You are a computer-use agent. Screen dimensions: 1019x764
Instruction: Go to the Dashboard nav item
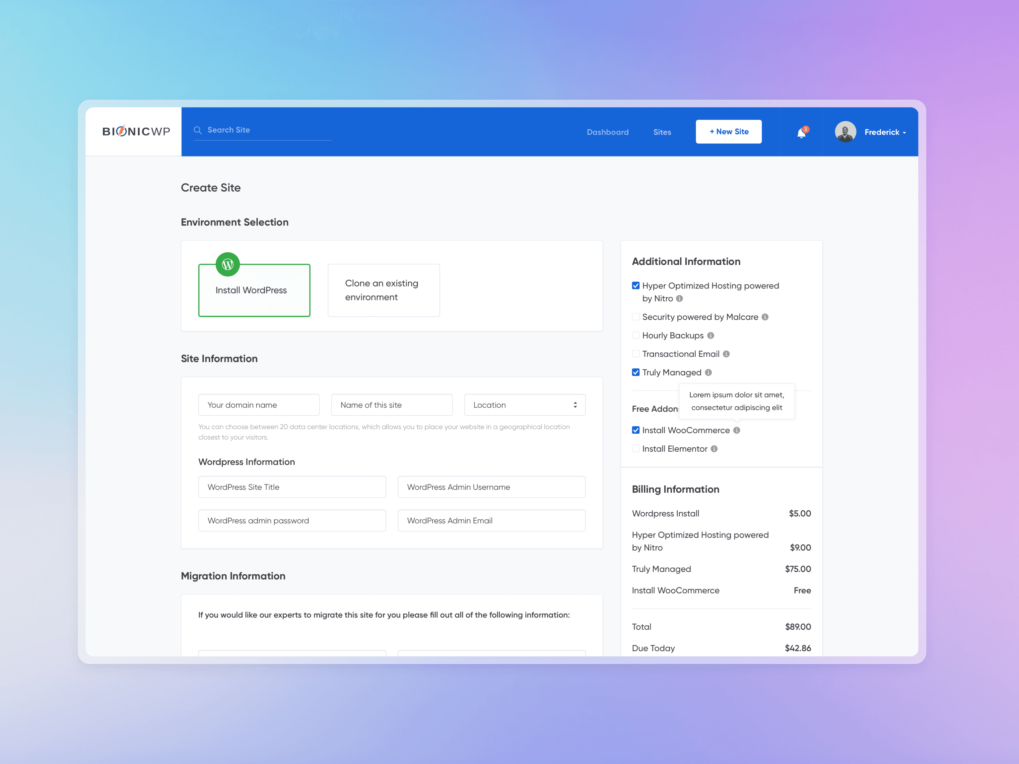[607, 132]
